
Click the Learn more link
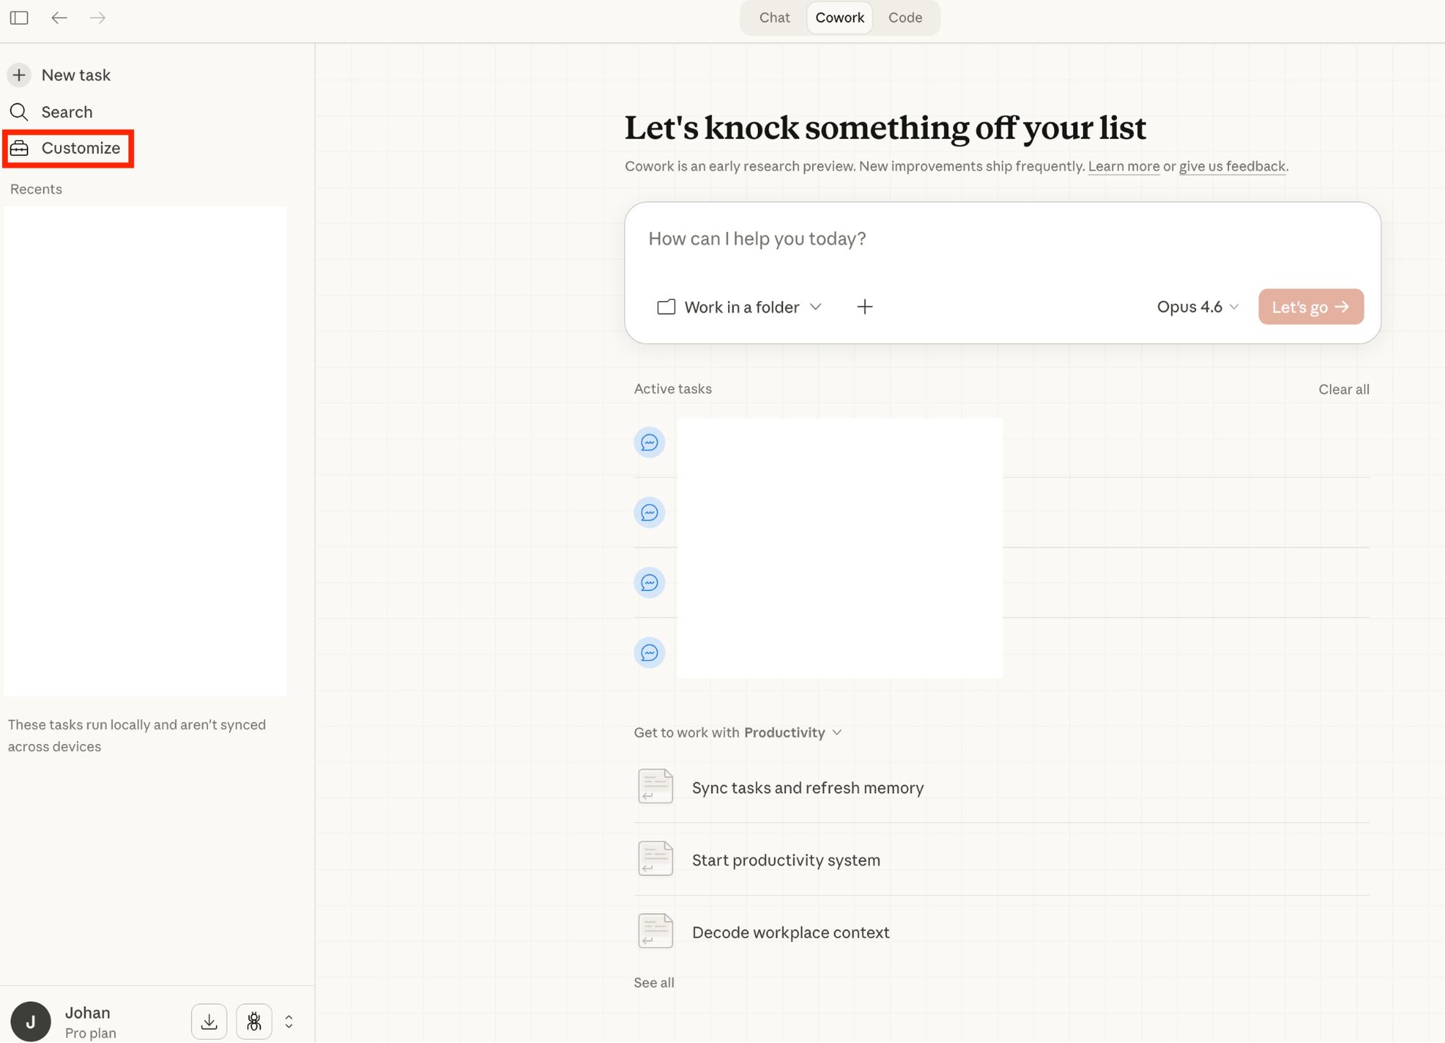pyautogui.click(x=1123, y=166)
